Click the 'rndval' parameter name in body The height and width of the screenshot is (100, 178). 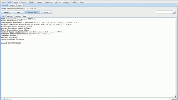(x=4, y=43)
